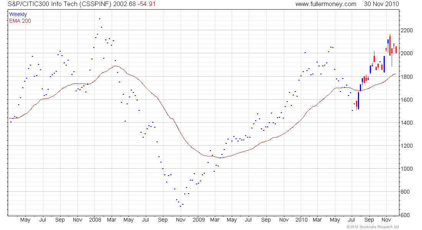Select the red EMA 200 legend label
The image size is (422, 230).
click(20, 21)
